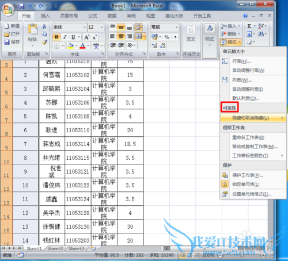288x261 pixels.
Task: Open the 公式 ribbon tab
Action: [x=93, y=16]
